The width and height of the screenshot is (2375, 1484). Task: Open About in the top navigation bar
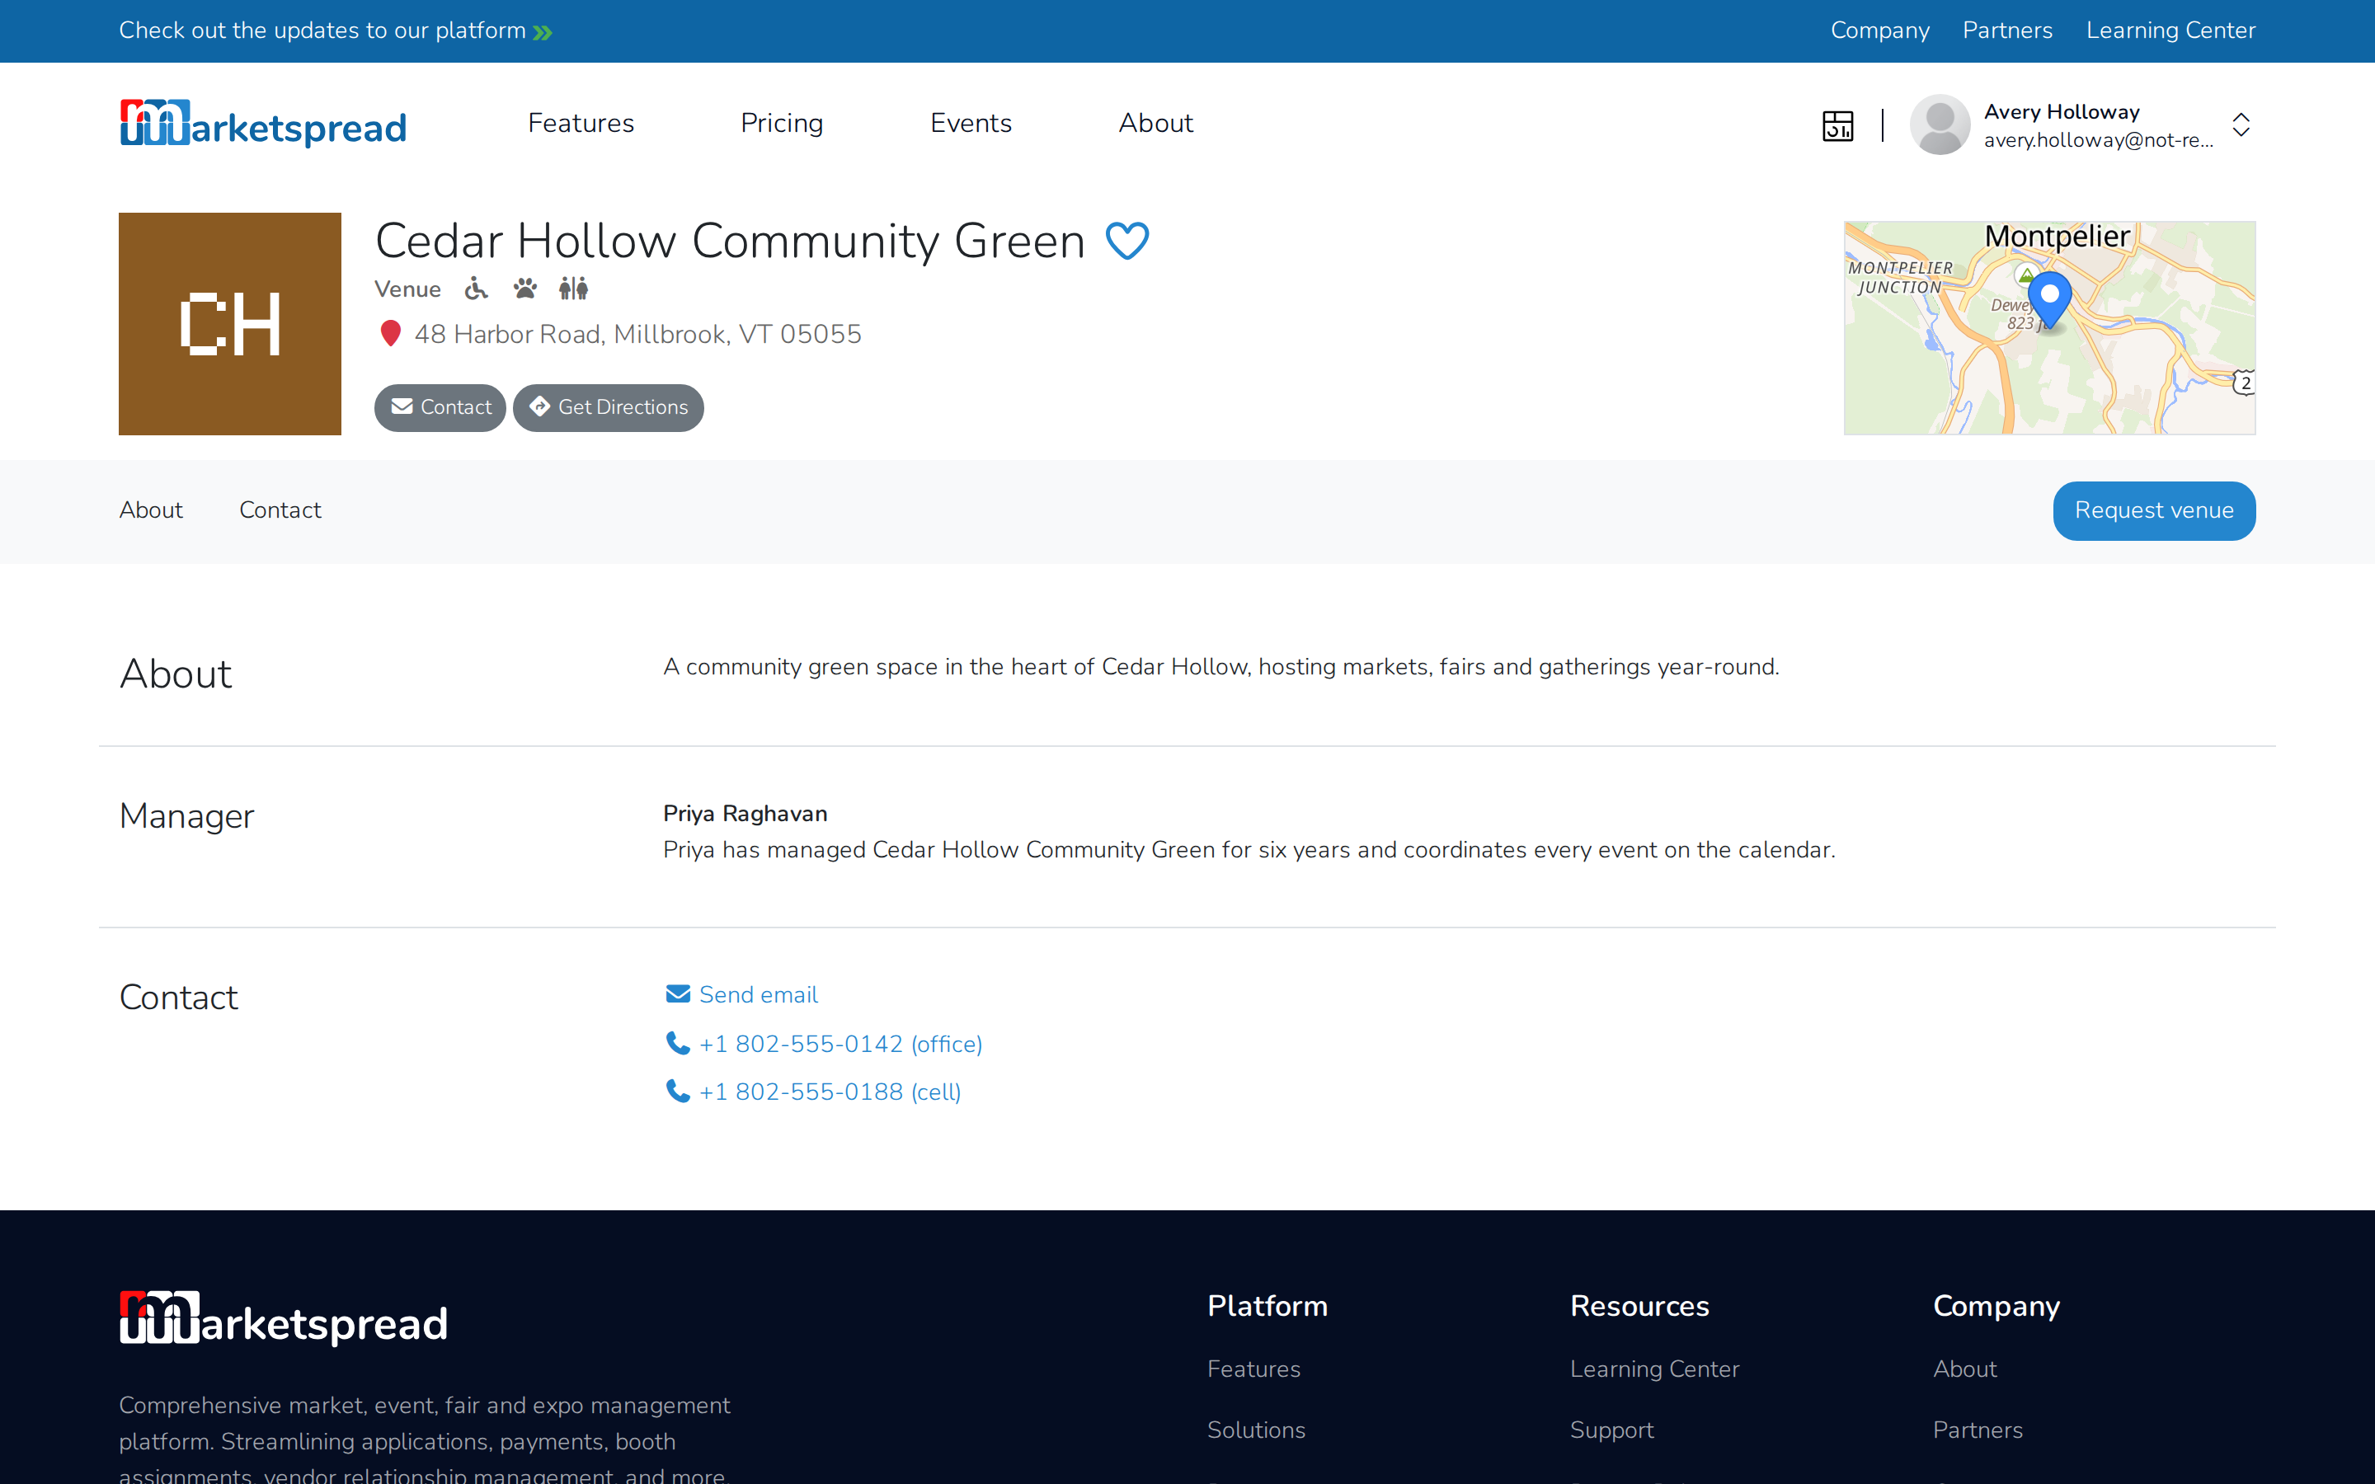click(1155, 124)
